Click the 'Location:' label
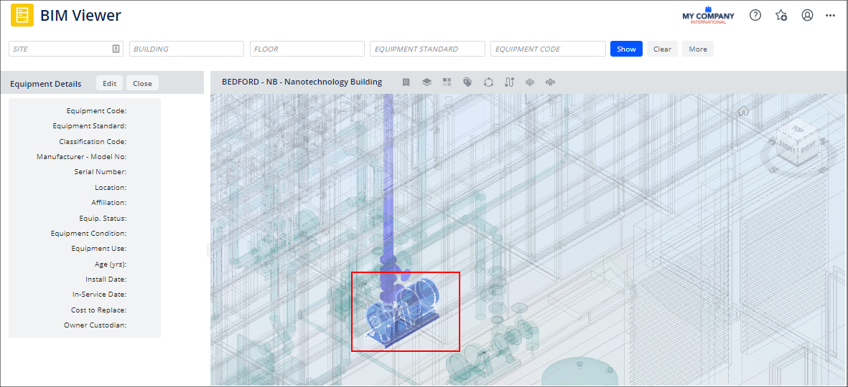The width and height of the screenshot is (848, 387). pyautogui.click(x=111, y=187)
